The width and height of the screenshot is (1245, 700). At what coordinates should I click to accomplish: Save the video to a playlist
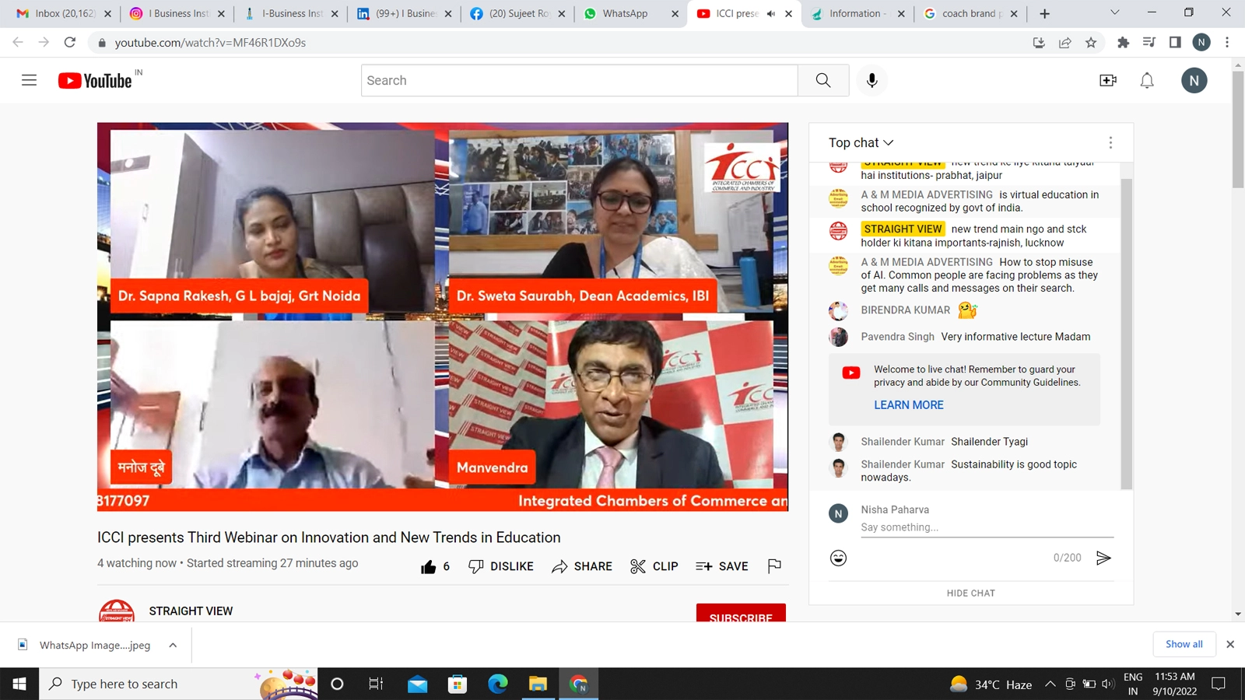(x=722, y=566)
